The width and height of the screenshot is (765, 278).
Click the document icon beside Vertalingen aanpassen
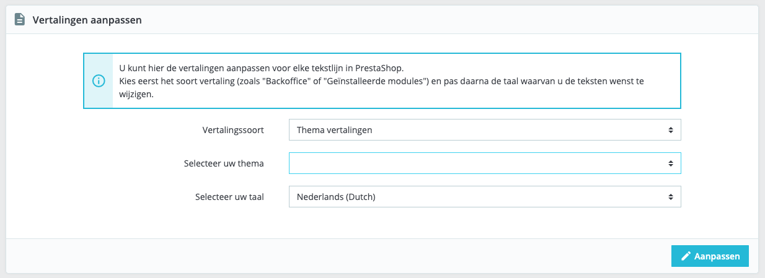point(20,20)
